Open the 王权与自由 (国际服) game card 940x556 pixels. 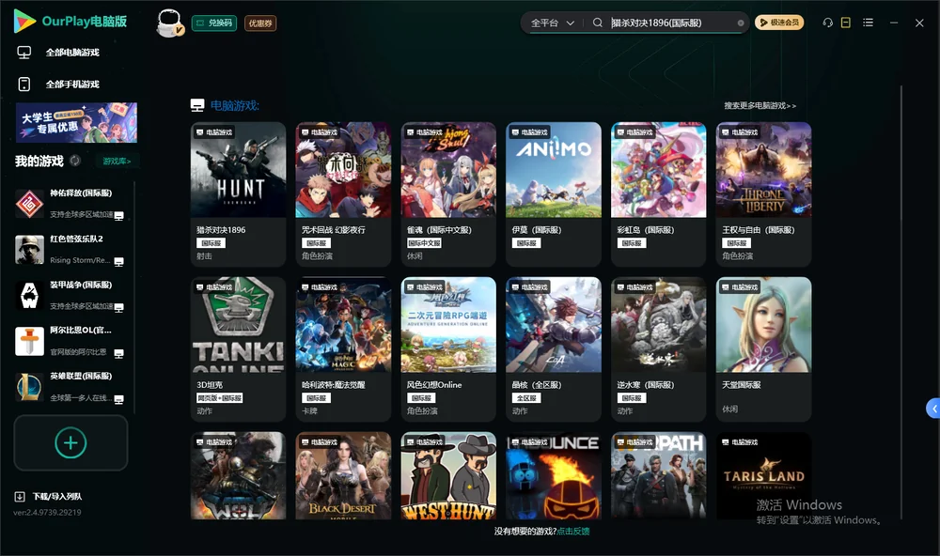763,194
